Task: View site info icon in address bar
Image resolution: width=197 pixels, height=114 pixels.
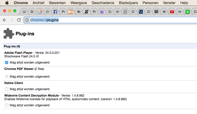Action: [27, 20]
